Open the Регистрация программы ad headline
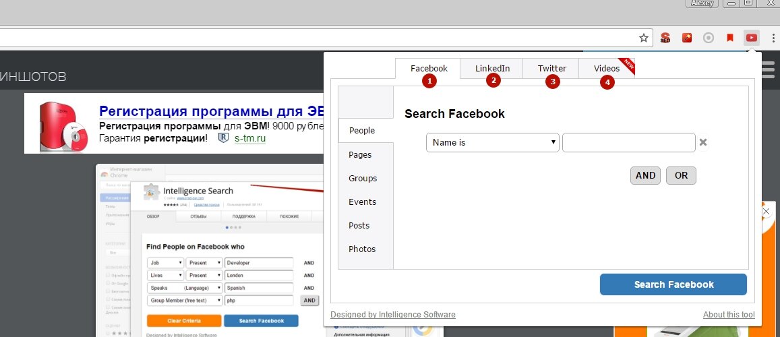780x337 pixels. tap(211, 111)
